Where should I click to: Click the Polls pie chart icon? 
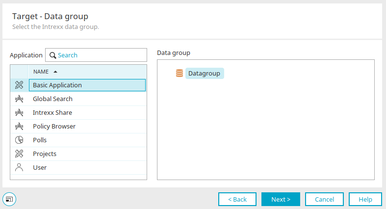pyautogui.click(x=19, y=140)
